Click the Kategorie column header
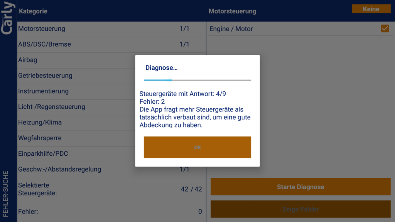Image resolution: width=395 pixels, height=222 pixels. tap(33, 11)
